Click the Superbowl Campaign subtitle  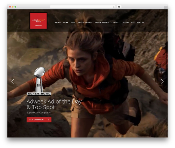pos(38,113)
